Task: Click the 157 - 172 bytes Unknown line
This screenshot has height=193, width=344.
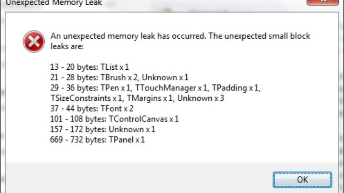Action: point(102,129)
